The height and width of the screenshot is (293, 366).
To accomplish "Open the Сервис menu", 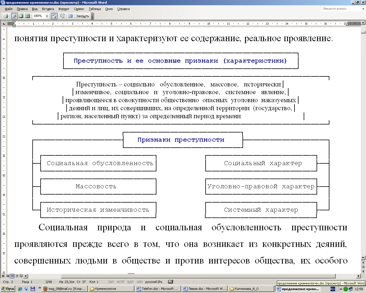I will pyautogui.click(x=79, y=9).
